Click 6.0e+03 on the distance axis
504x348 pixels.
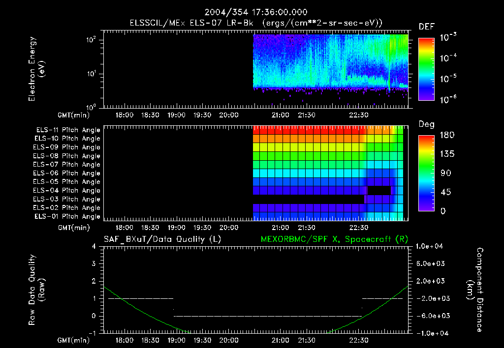coord(431,263)
